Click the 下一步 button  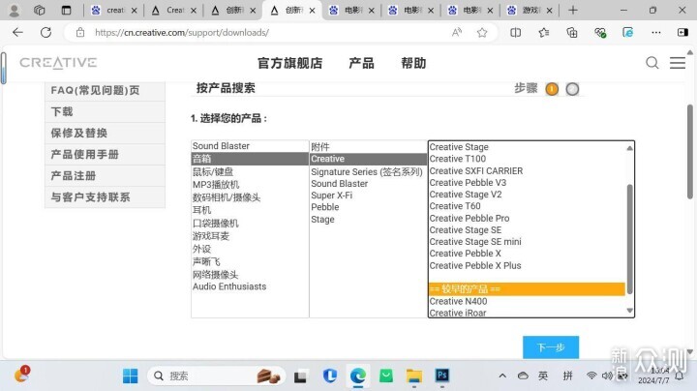pyautogui.click(x=551, y=347)
